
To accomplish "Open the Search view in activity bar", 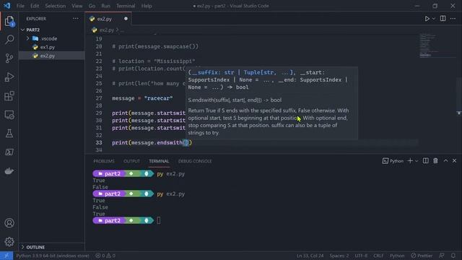I will 9,40.
